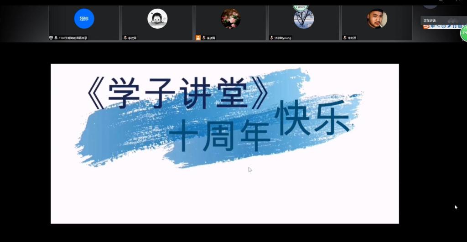The width and height of the screenshot is (467, 242).
Task: Click the 法学院young name label
Action: 283,38
